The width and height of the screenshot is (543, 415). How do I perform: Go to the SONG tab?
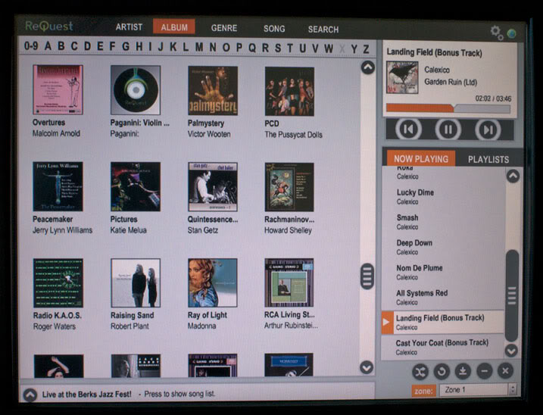point(274,29)
